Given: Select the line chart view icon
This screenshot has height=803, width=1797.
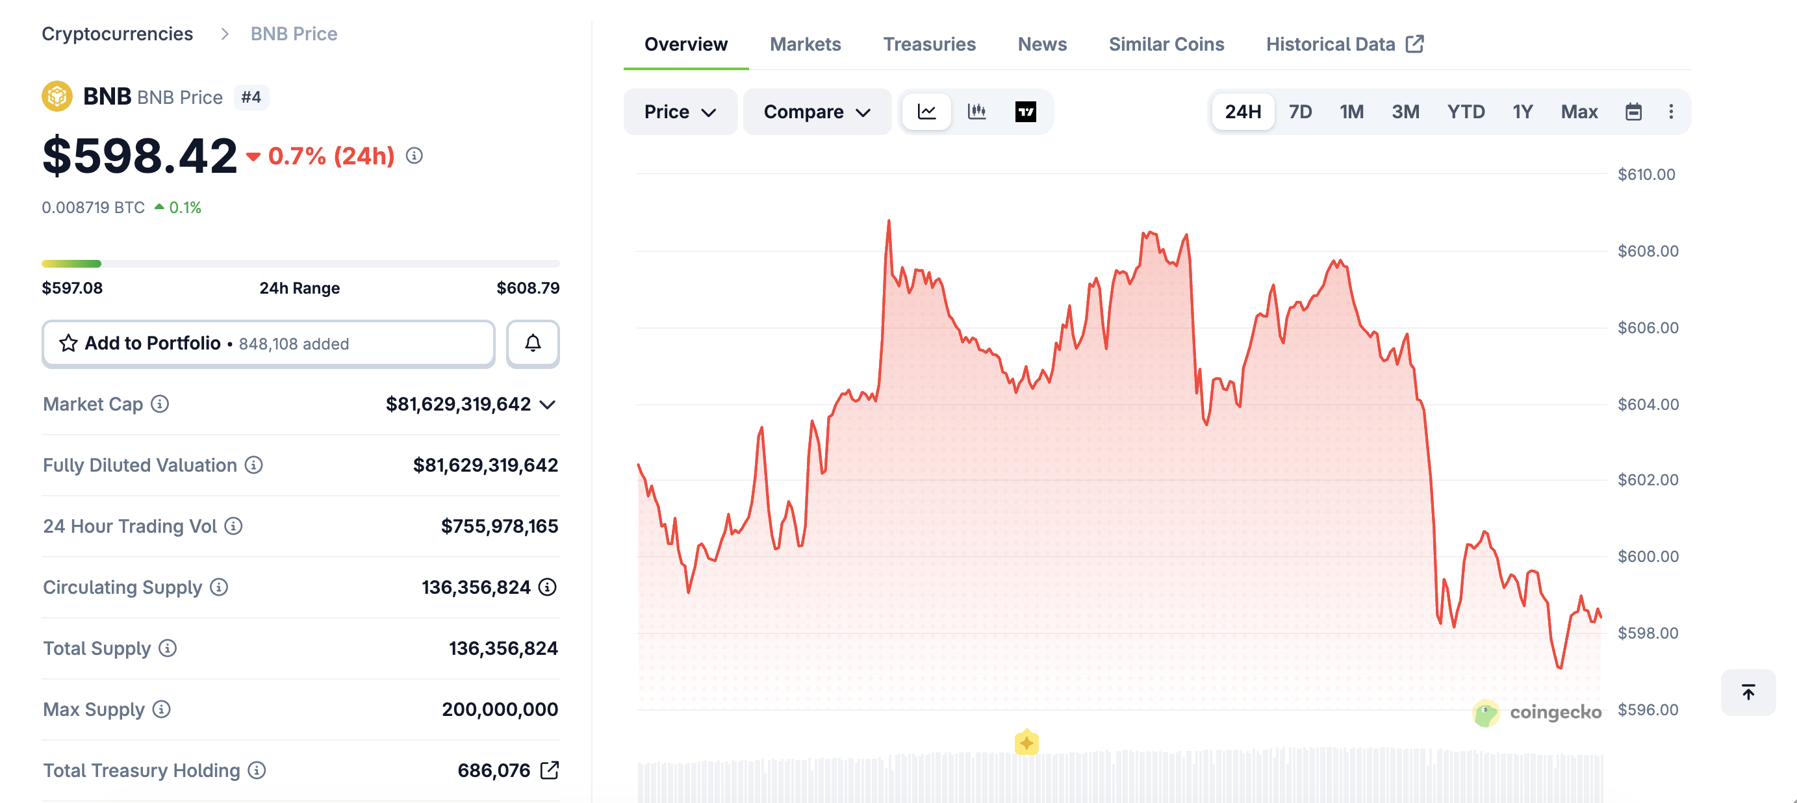Looking at the screenshot, I should coord(926,111).
